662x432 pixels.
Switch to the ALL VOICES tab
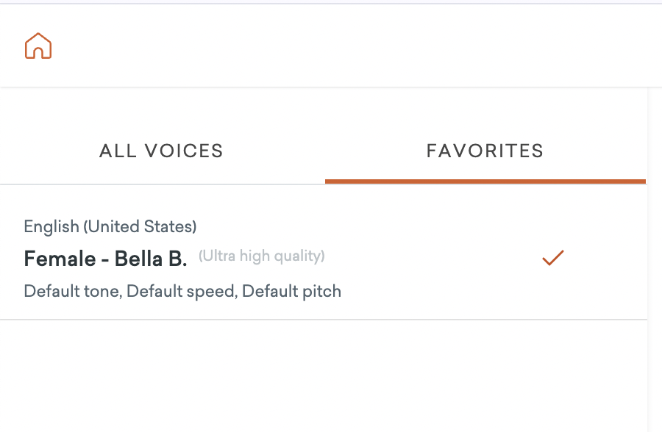161,151
